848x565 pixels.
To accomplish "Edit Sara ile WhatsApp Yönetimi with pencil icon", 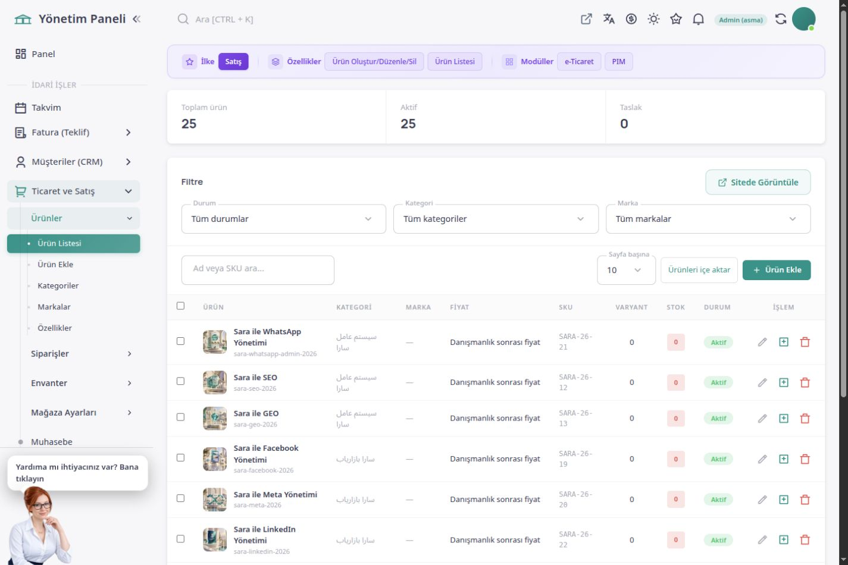I will 762,342.
